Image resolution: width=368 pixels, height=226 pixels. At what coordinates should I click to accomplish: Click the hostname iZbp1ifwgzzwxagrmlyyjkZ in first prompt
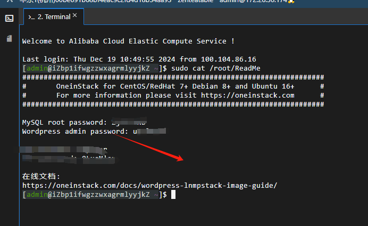click(x=101, y=68)
